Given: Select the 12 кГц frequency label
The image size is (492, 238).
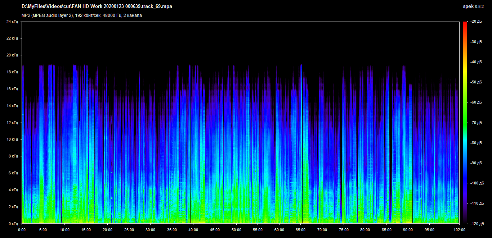Looking at the screenshot, I should 12,123.
